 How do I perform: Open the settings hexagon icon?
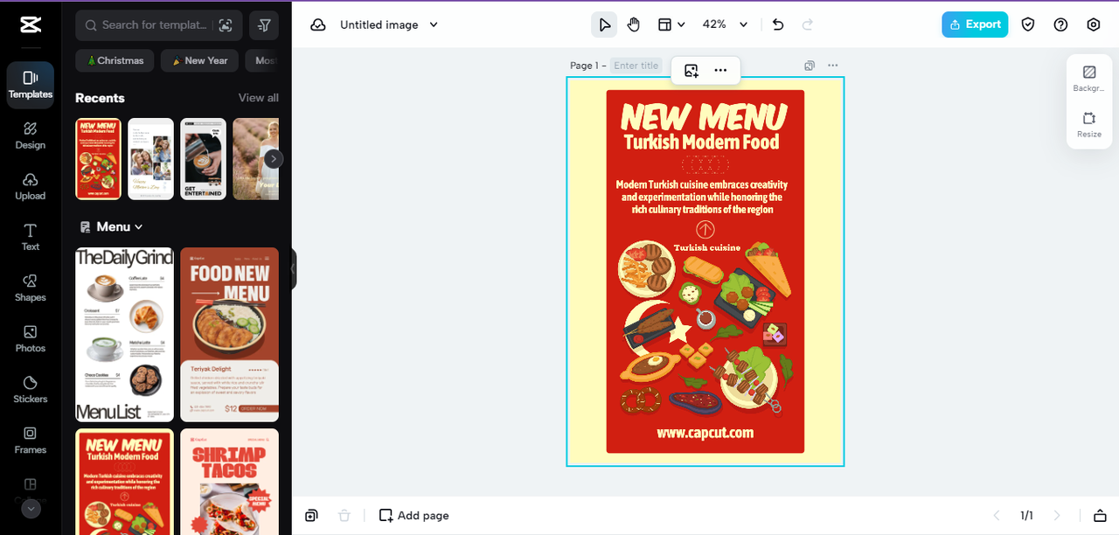[1094, 24]
